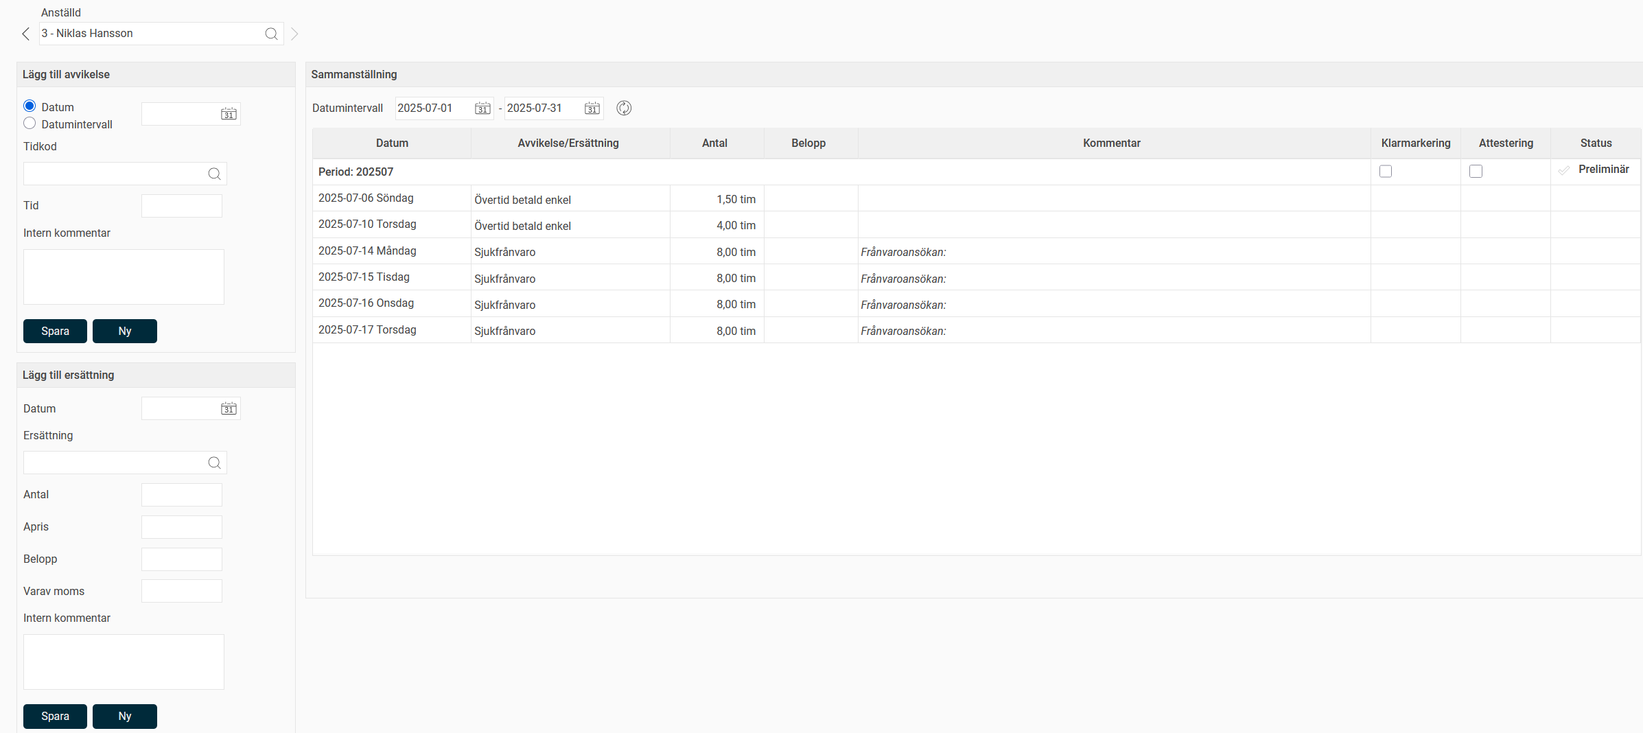Click the employee search magnifier icon
This screenshot has width=1643, height=733.
point(271,34)
